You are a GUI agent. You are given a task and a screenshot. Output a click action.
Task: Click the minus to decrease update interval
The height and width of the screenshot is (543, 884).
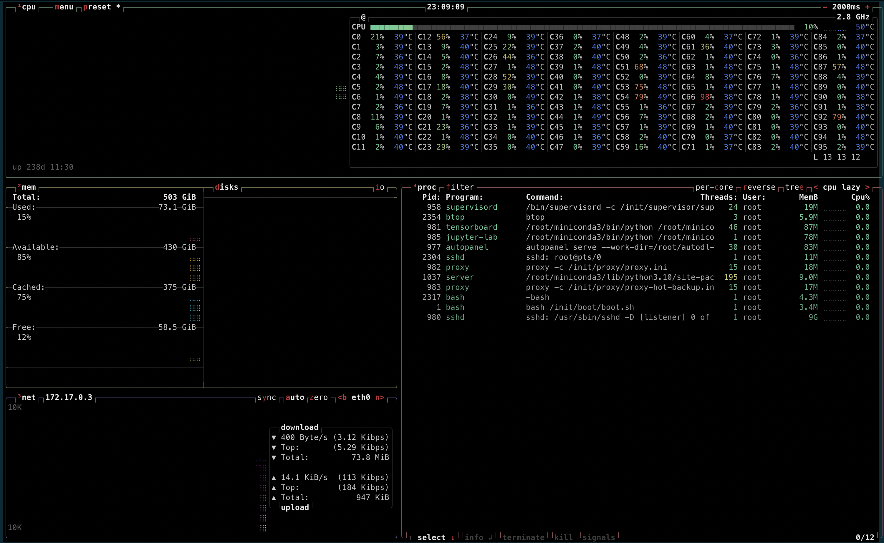tap(825, 7)
